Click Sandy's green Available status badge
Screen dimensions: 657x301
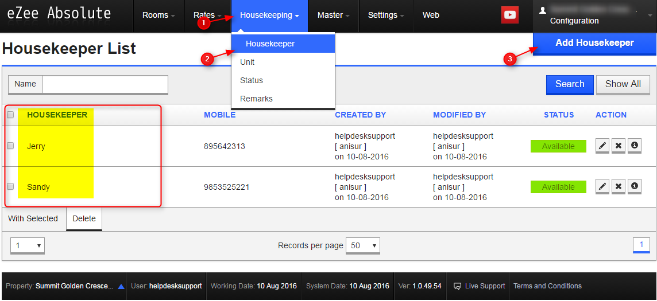(558, 187)
